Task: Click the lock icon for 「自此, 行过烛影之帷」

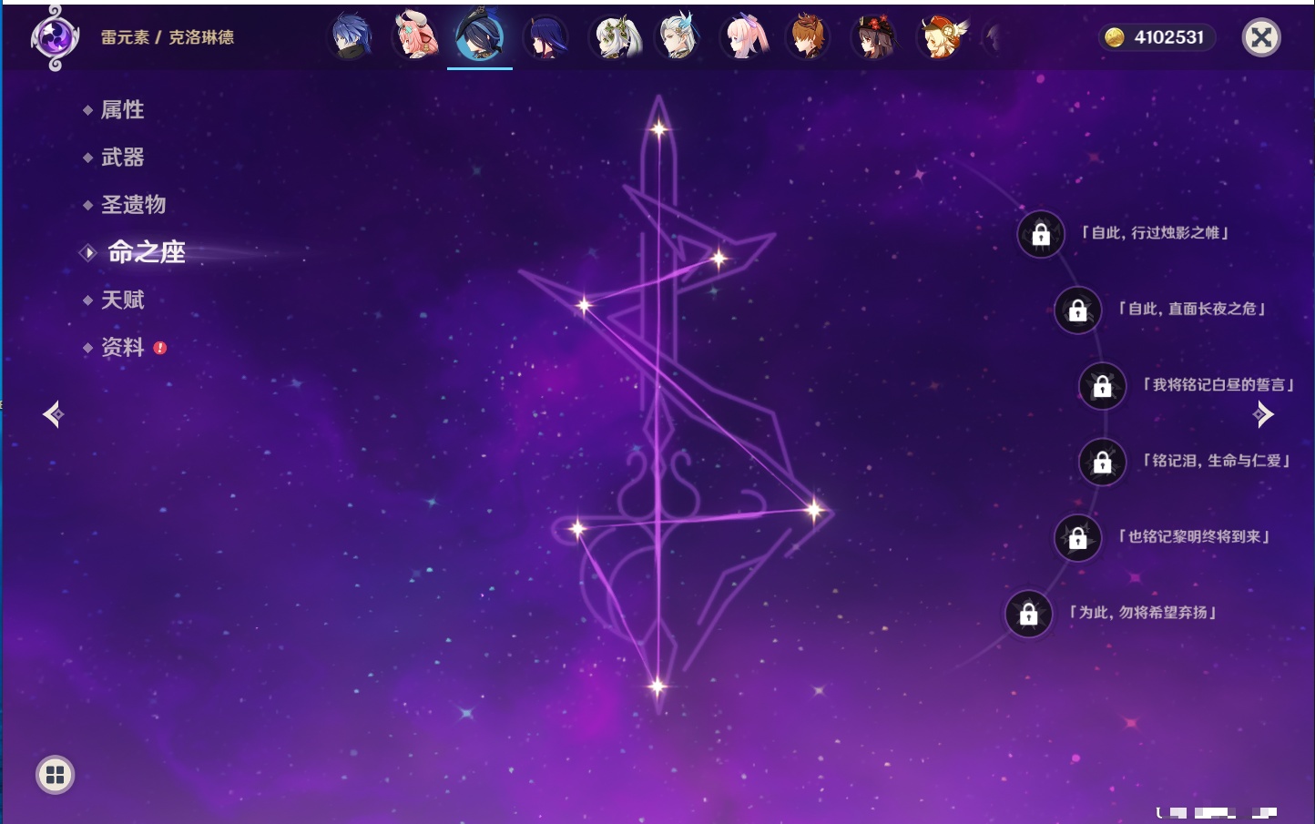Action: [x=1040, y=235]
